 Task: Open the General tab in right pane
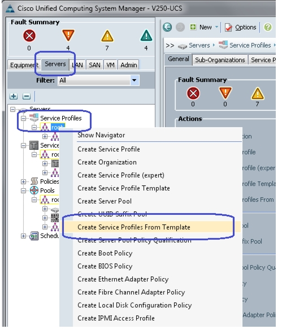point(179,59)
